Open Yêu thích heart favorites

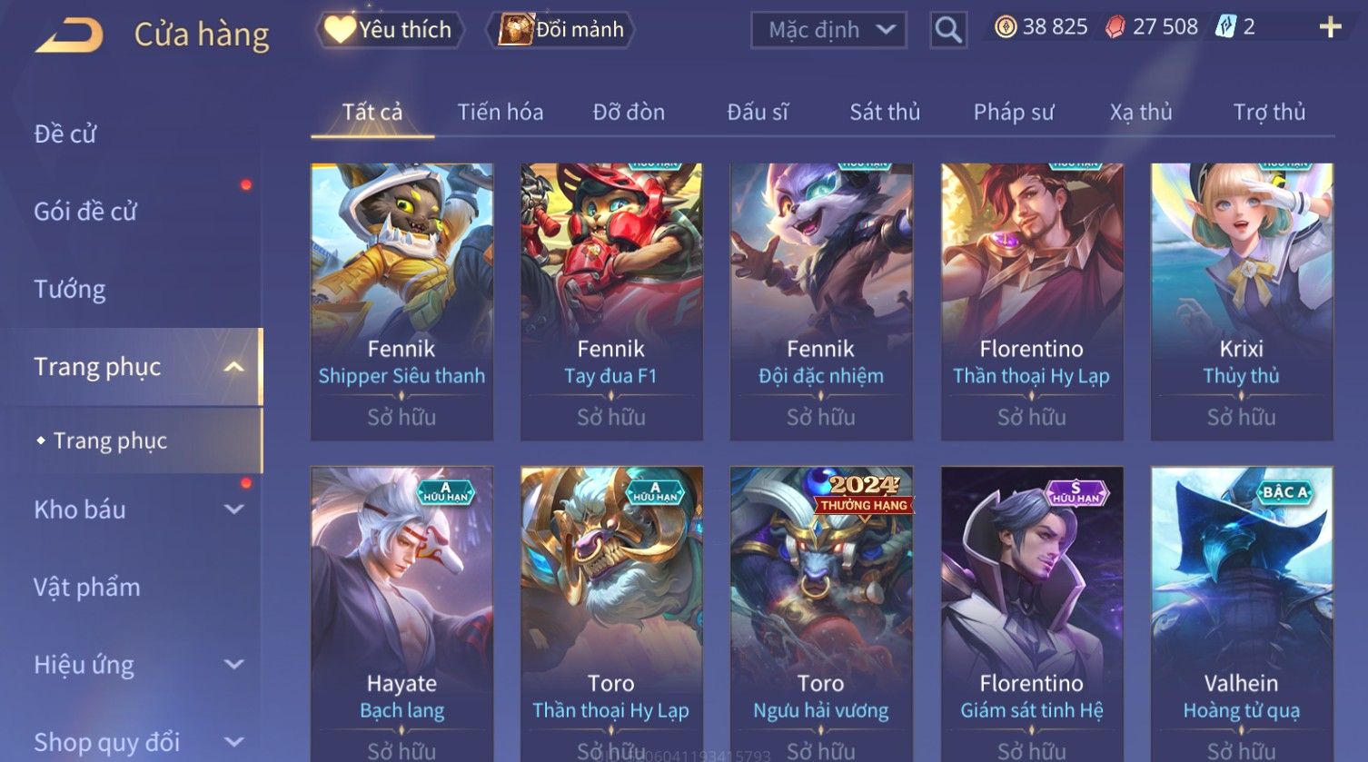click(x=390, y=30)
